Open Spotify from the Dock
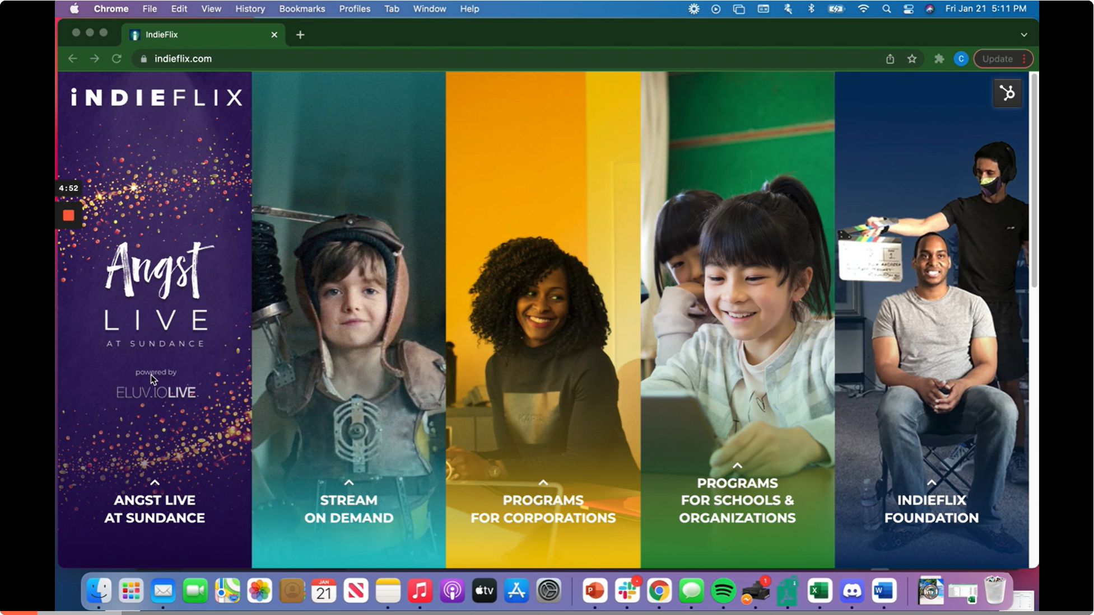Screen dimensions: 1094x615 [724, 591]
